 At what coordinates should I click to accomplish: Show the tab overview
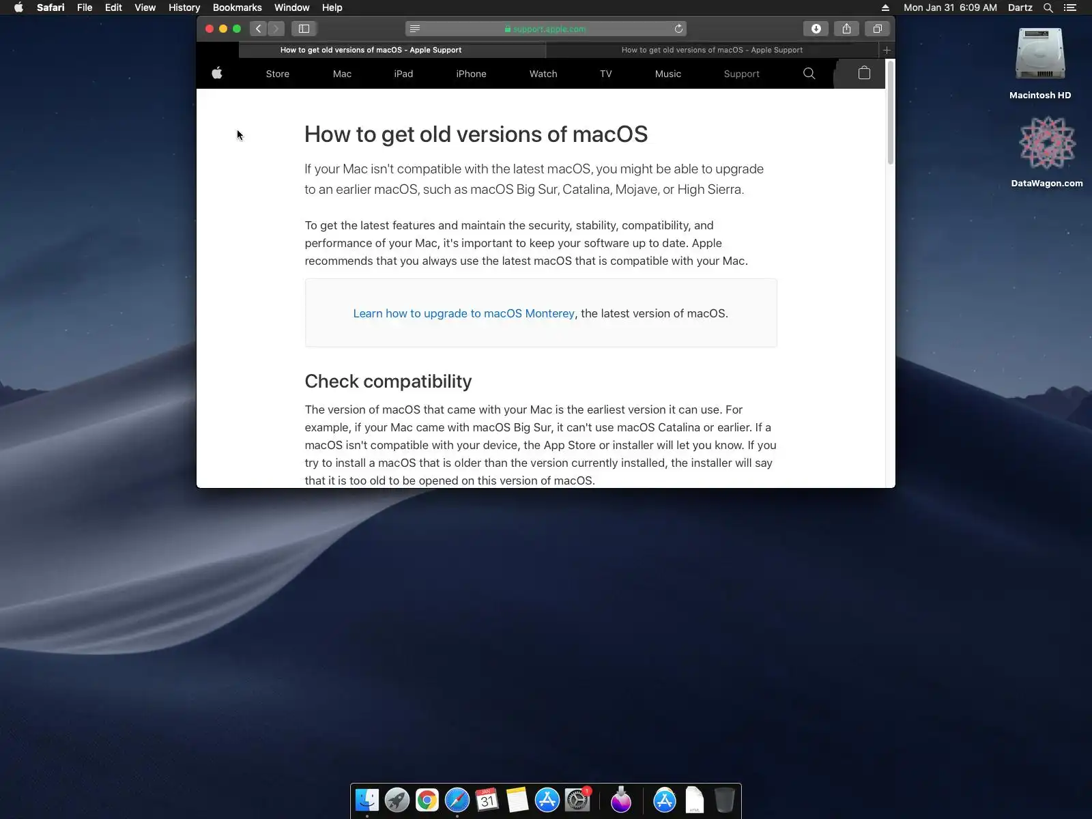click(878, 29)
